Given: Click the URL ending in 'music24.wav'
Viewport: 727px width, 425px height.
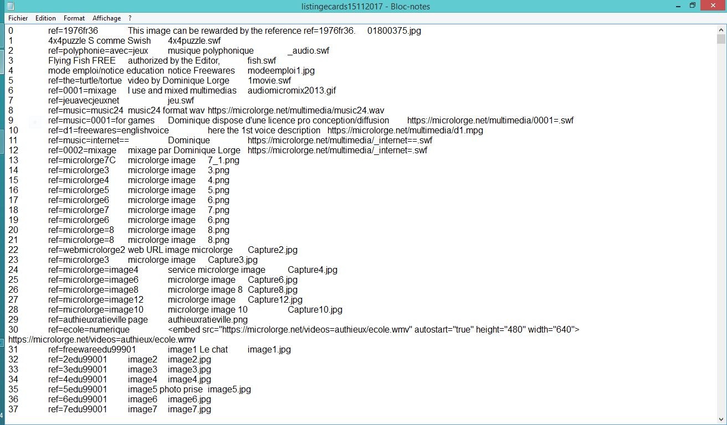Looking at the screenshot, I should tap(296, 111).
